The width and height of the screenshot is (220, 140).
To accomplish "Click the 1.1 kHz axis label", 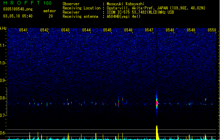I will point(3,45).
